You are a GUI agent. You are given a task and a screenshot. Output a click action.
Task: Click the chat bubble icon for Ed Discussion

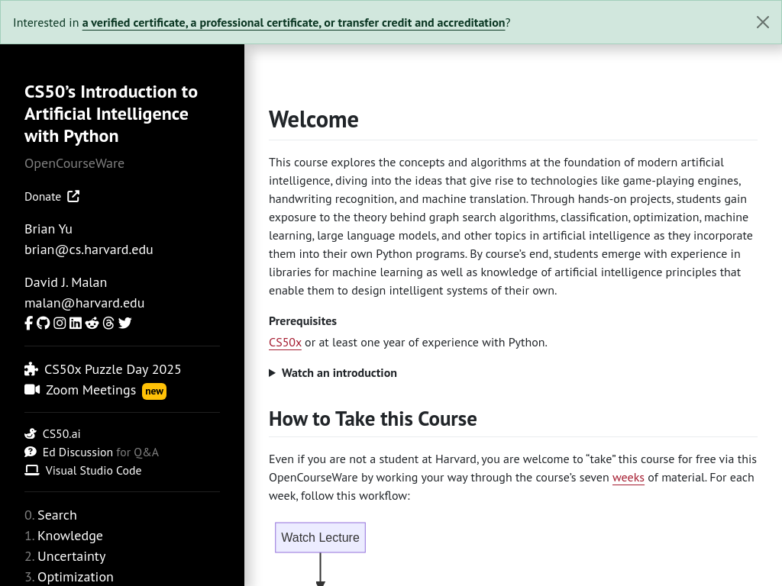click(x=31, y=452)
